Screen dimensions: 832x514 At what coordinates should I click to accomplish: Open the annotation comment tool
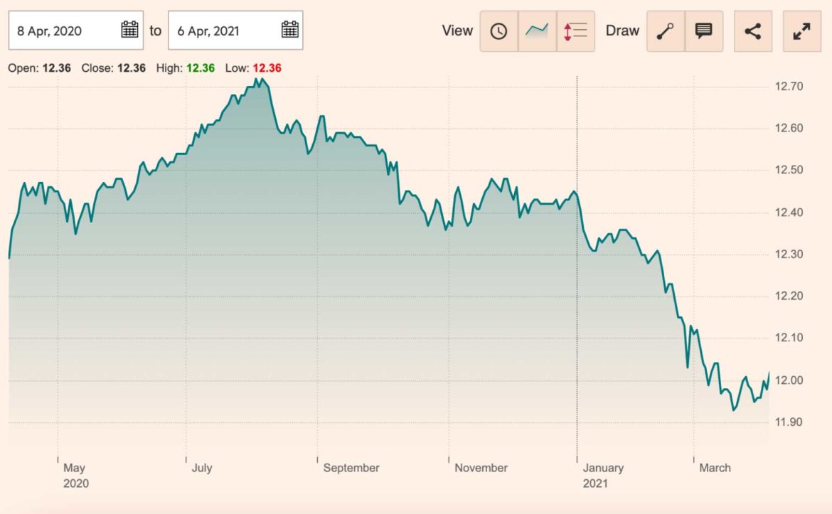coord(703,31)
